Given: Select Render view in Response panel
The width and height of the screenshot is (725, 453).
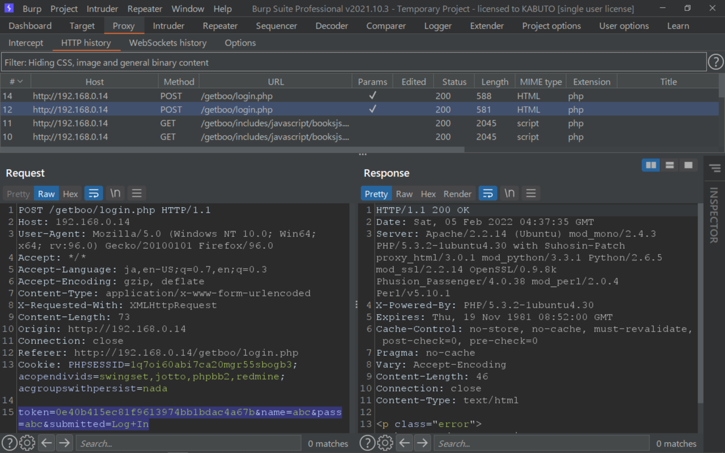Looking at the screenshot, I should tap(457, 194).
